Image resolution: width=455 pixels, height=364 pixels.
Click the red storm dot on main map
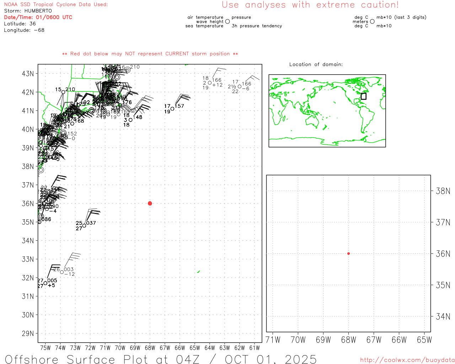point(150,203)
